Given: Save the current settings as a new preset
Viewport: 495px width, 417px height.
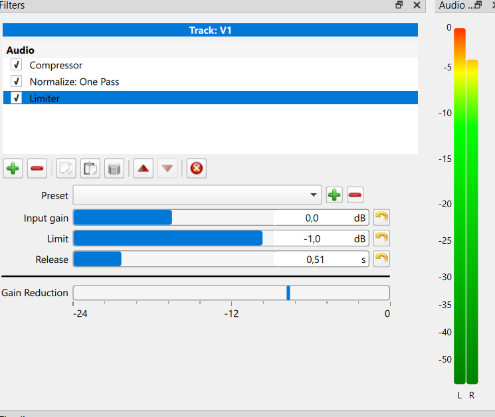Looking at the screenshot, I should click(334, 195).
